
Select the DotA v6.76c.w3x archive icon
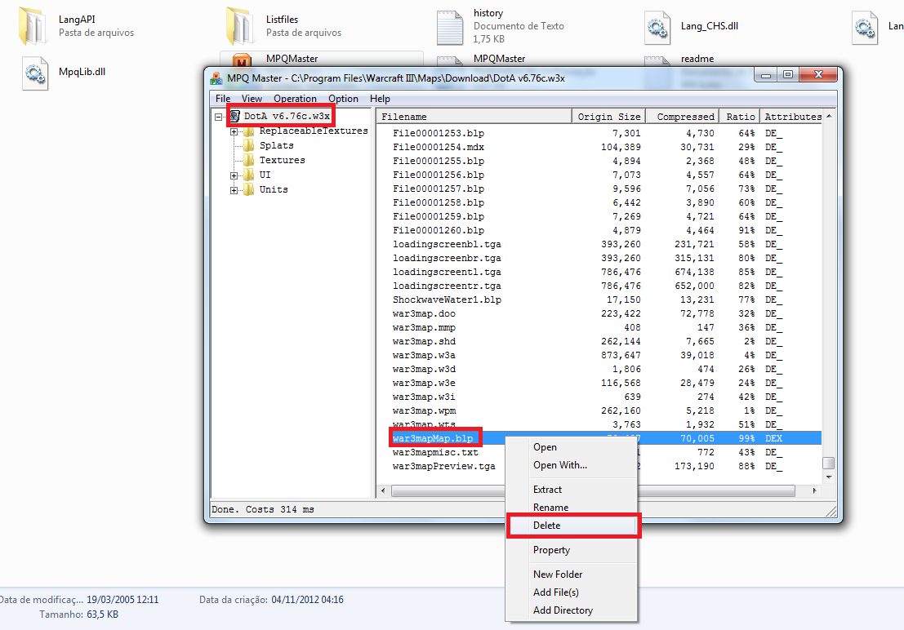coord(234,117)
